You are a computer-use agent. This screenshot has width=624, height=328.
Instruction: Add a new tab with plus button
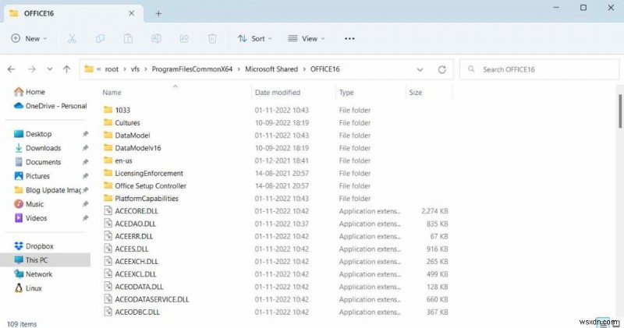158,13
